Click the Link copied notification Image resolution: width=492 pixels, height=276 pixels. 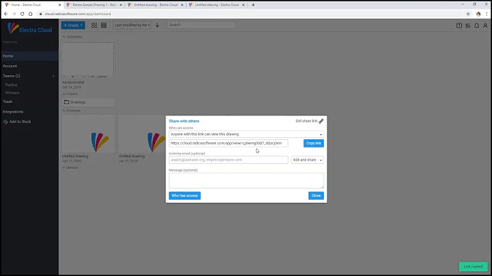[x=473, y=266]
